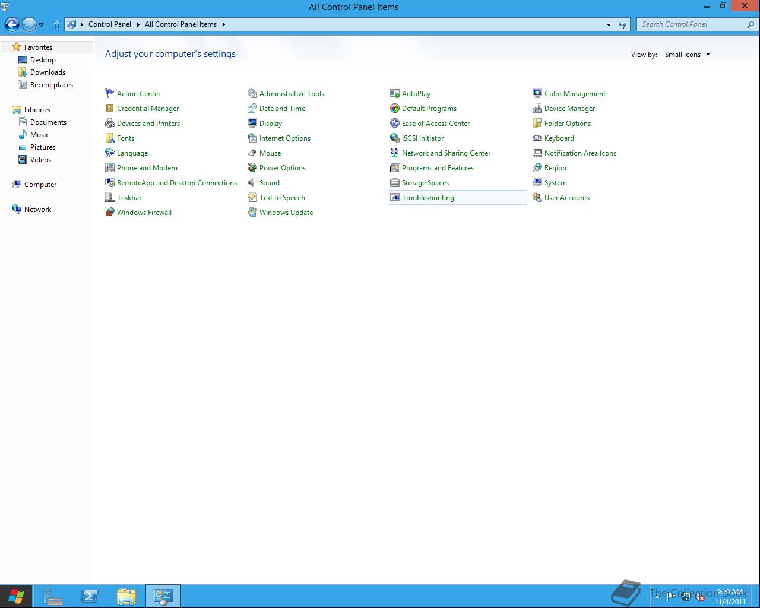Open the Region link

(555, 167)
